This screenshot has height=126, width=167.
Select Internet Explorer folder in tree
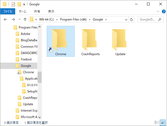pyautogui.click(x=26, y=111)
